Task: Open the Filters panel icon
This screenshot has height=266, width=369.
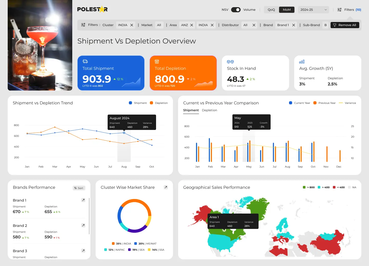Action: point(339,9)
